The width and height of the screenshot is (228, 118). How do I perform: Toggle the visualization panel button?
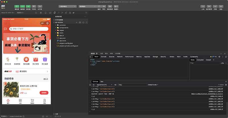coord(34,6)
